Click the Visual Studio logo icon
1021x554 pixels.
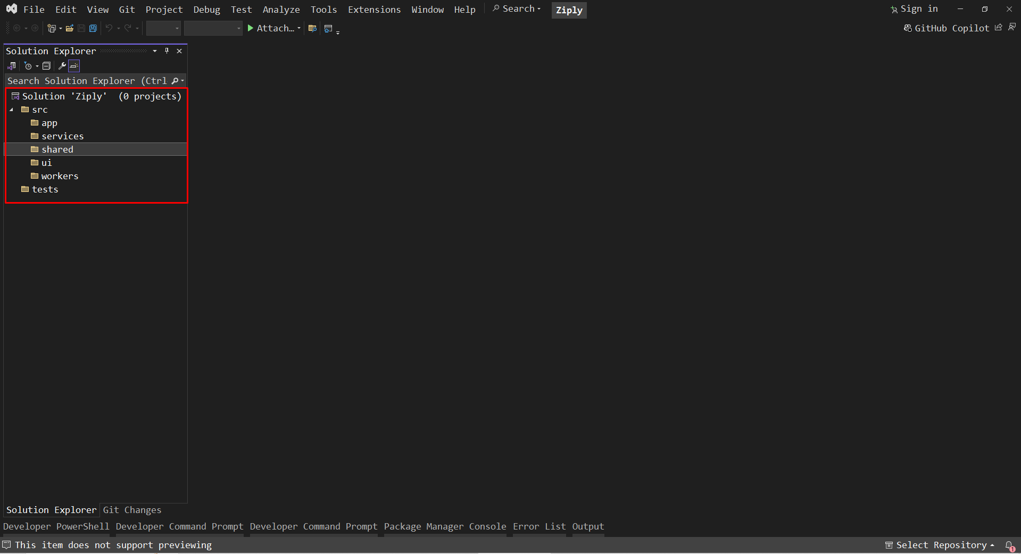11,9
